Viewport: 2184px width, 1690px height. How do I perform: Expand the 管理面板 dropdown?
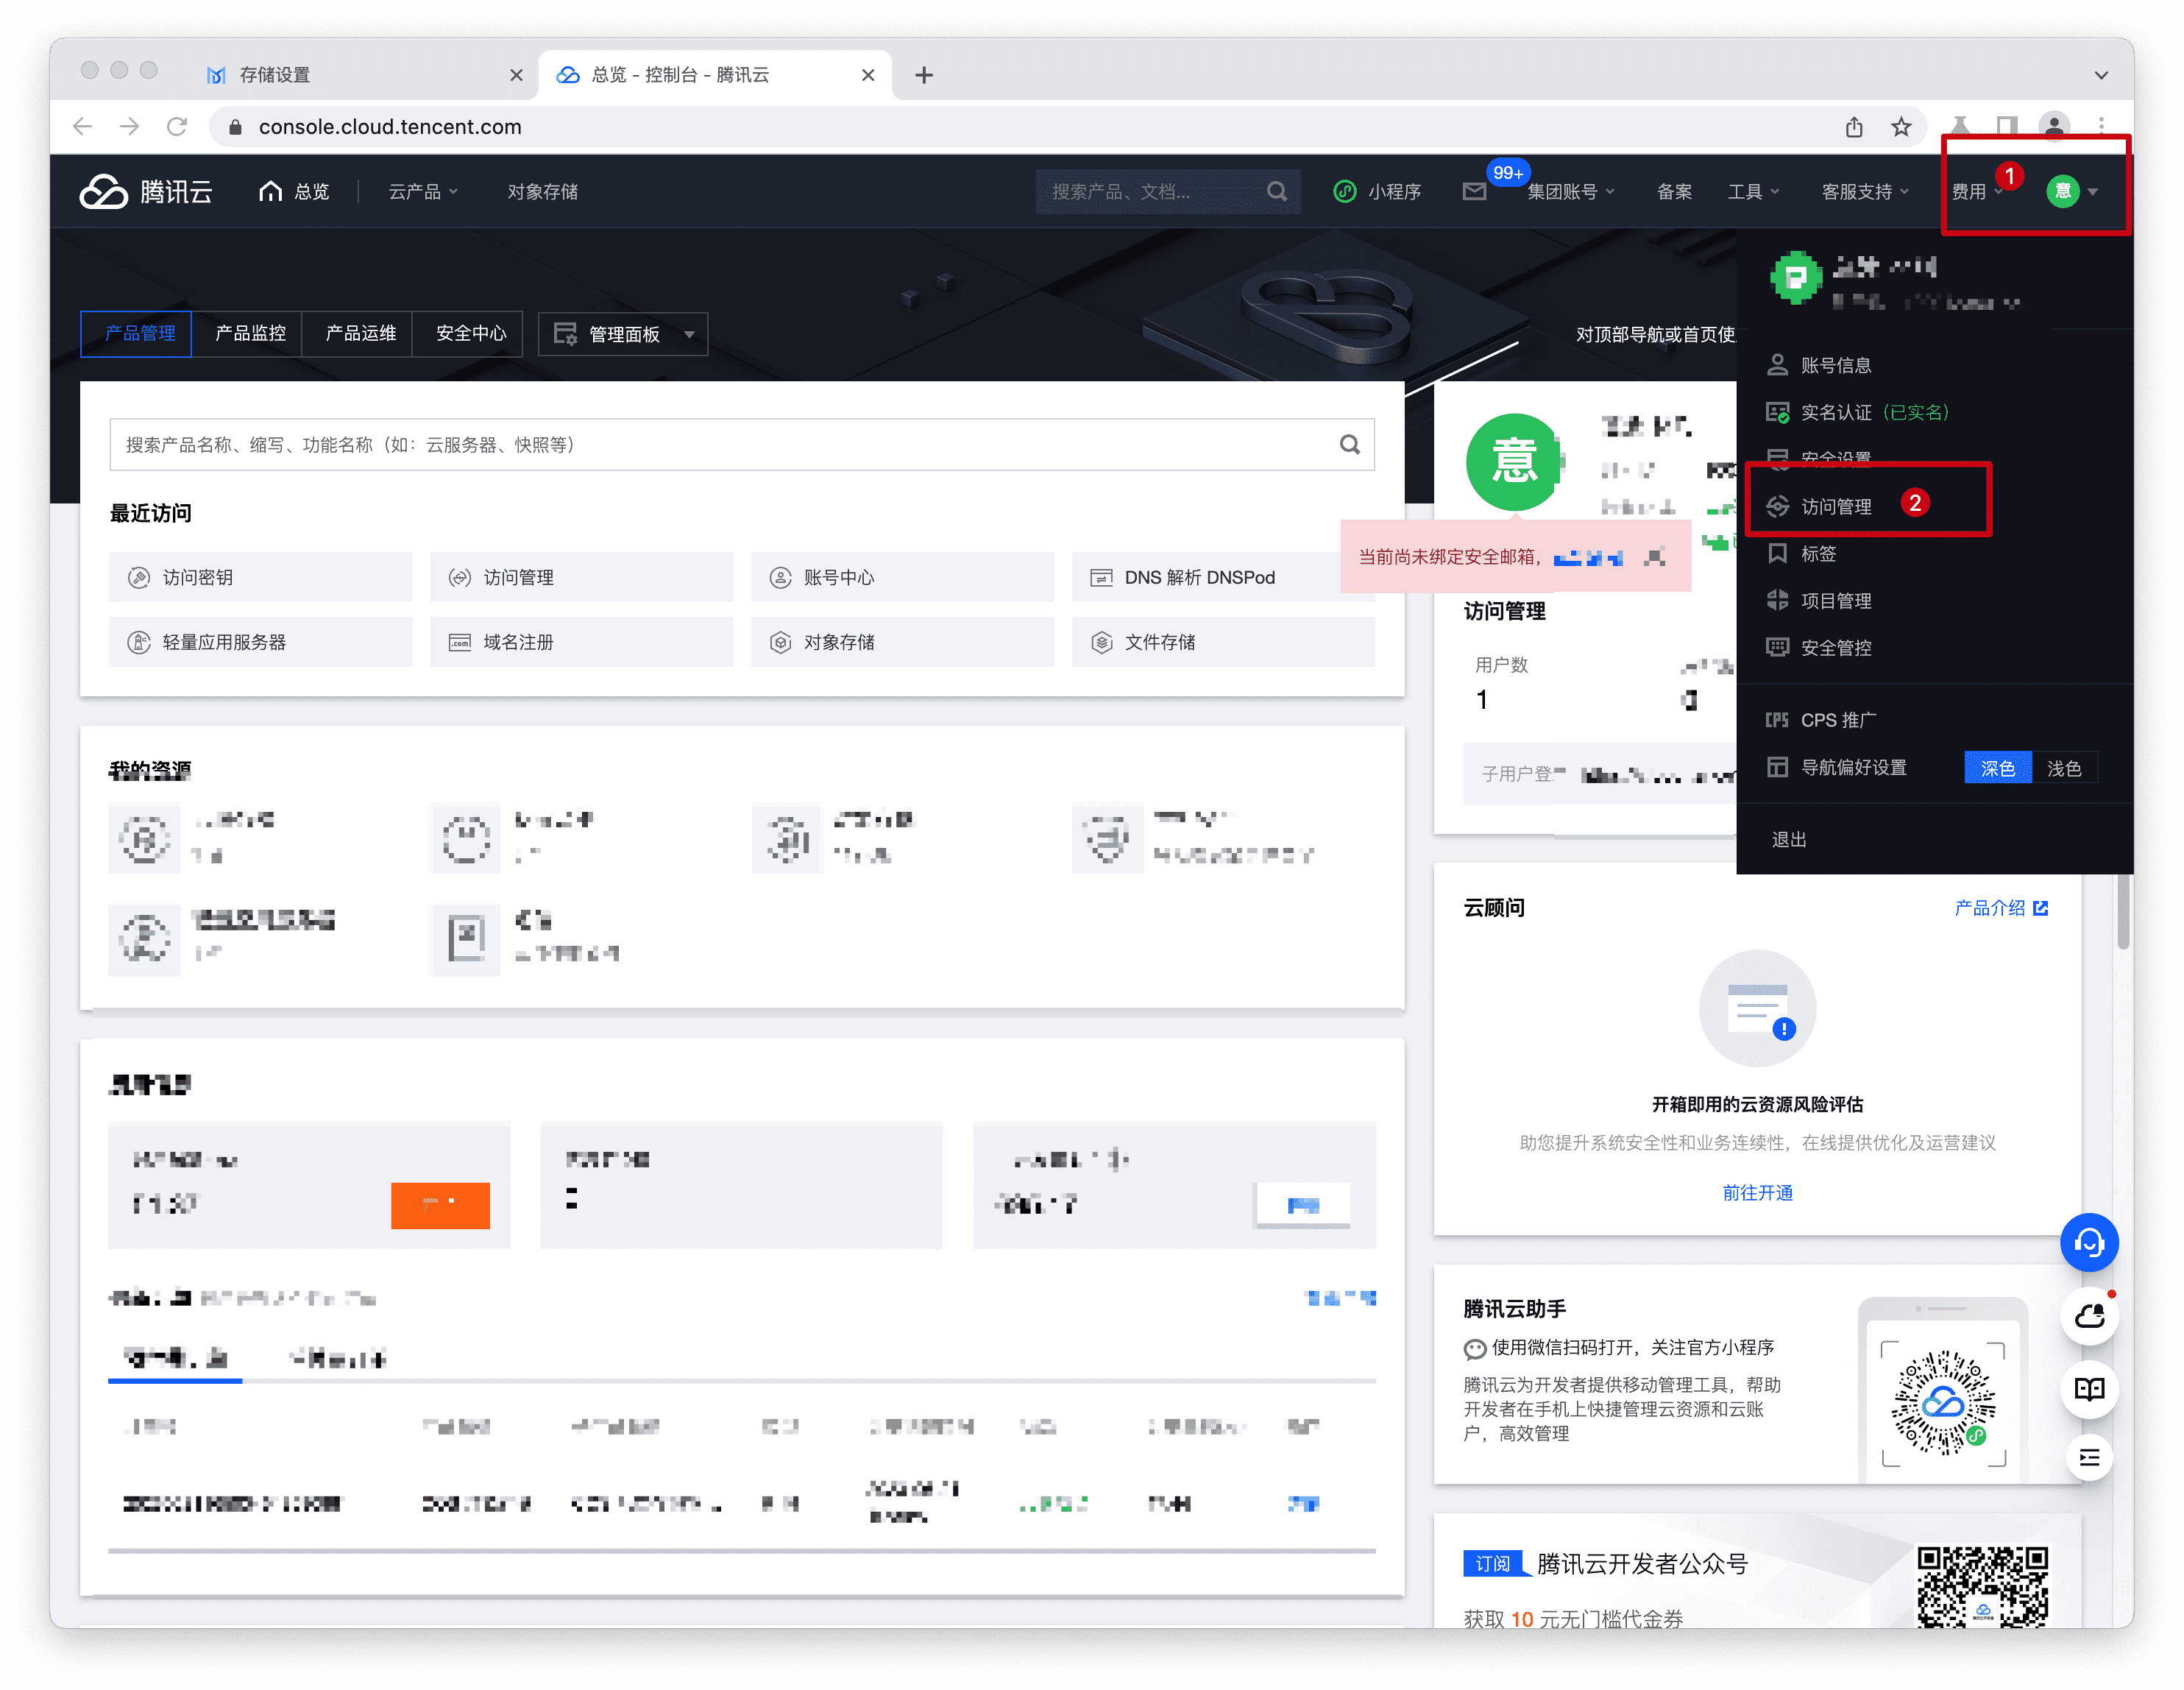coord(623,334)
